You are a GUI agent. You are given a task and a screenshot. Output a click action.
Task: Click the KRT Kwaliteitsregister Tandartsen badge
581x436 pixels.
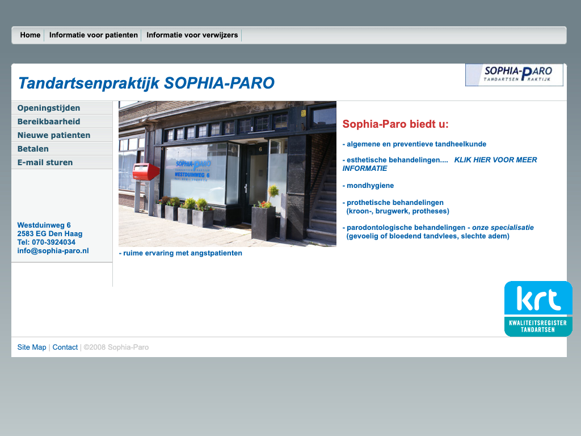(x=538, y=309)
